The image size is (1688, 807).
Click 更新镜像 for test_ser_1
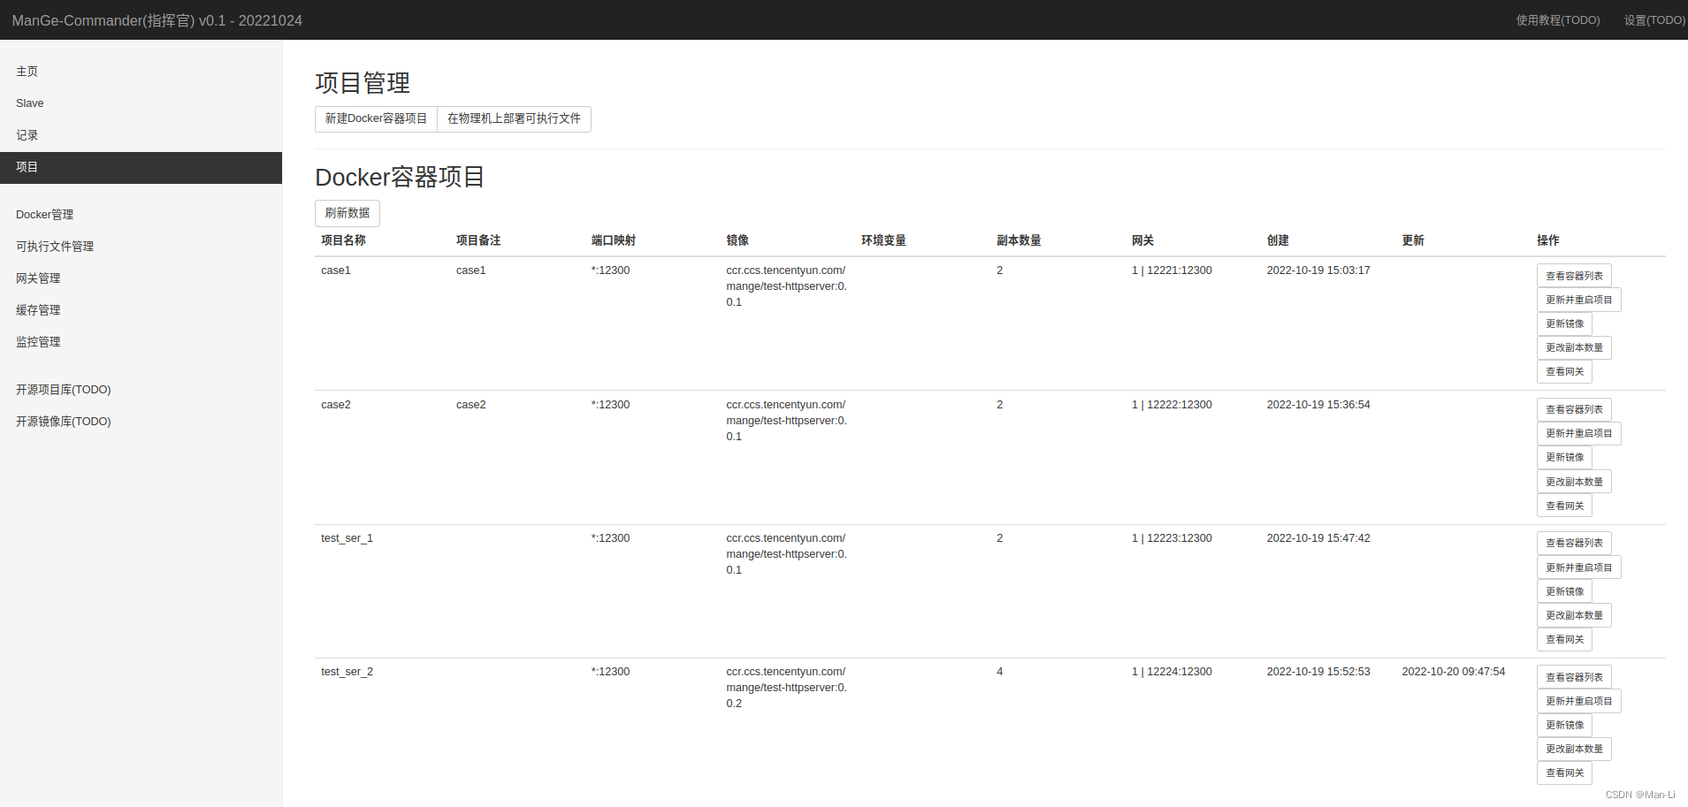pyautogui.click(x=1564, y=591)
